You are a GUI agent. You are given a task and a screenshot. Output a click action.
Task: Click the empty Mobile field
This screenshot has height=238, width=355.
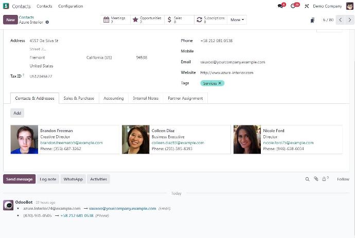pos(271,51)
